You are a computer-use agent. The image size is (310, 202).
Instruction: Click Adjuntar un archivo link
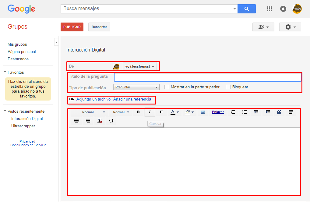pos(93,99)
